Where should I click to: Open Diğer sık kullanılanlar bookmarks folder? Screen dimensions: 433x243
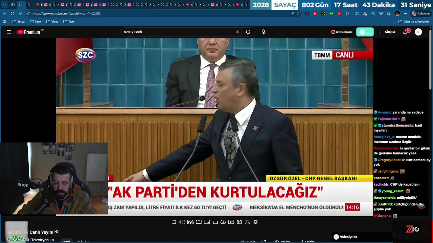coord(414,22)
